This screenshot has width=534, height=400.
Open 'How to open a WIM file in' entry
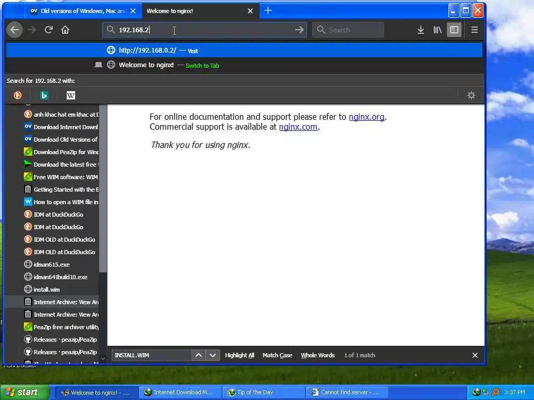pos(61,202)
